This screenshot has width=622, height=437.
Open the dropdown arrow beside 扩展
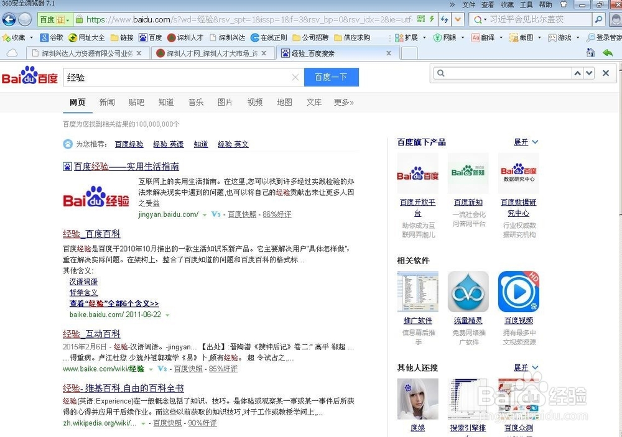pos(424,37)
